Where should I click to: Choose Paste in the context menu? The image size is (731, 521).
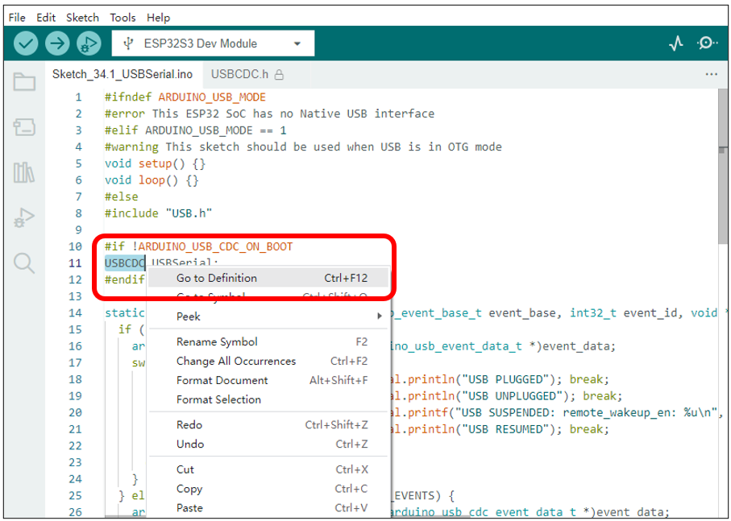(x=268, y=507)
